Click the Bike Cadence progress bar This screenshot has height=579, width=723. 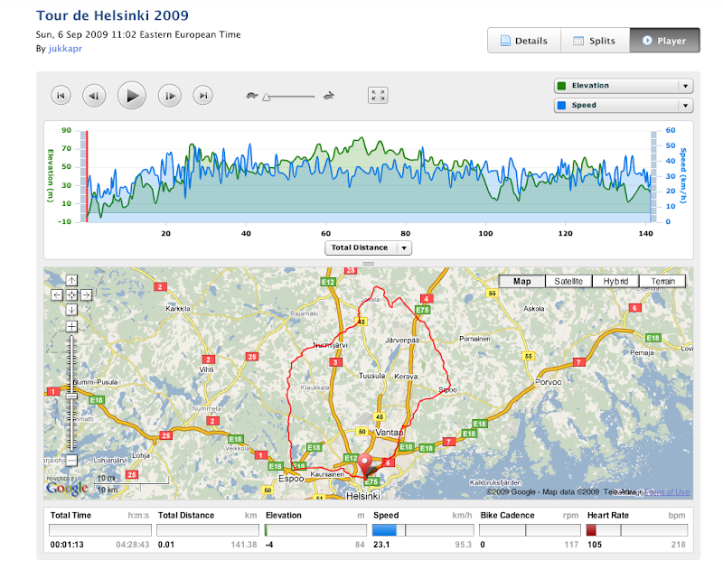click(530, 530)
